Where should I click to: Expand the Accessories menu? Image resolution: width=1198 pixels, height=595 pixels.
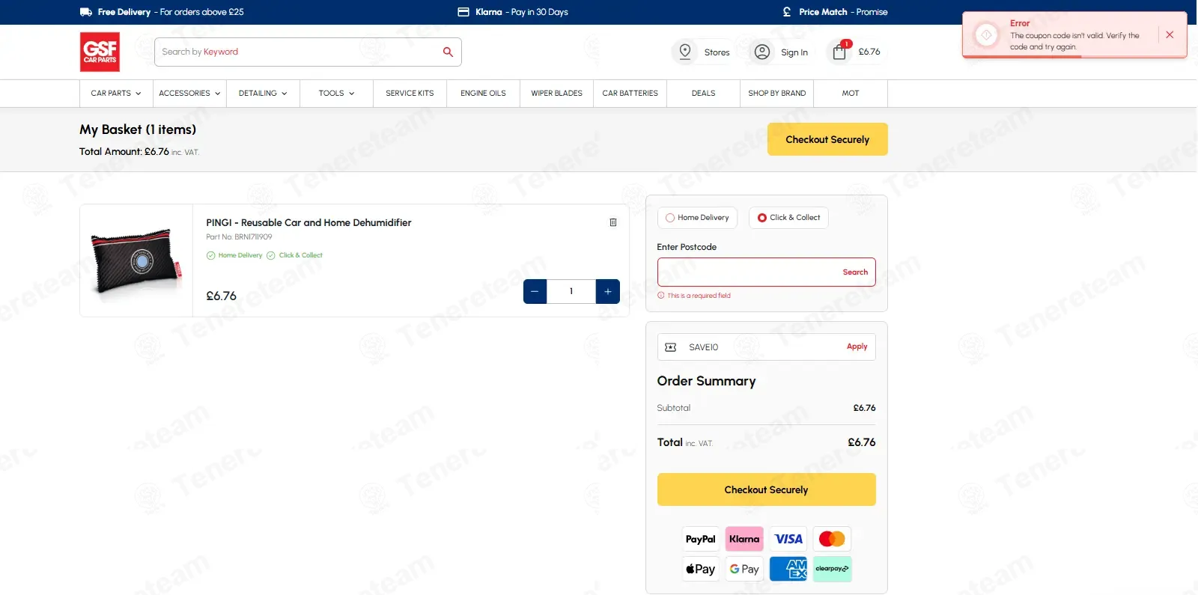pos(189,94)
